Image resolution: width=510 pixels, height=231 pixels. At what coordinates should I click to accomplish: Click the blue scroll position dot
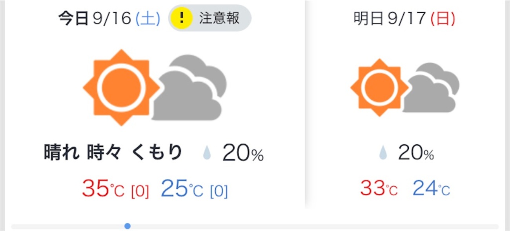(127, 226)
